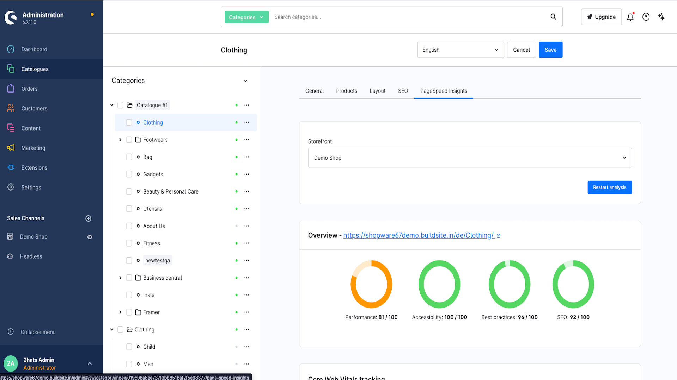Open the Dashboard icon in sidebar
The image size is (677, 380).
click(x=11, y=49)
